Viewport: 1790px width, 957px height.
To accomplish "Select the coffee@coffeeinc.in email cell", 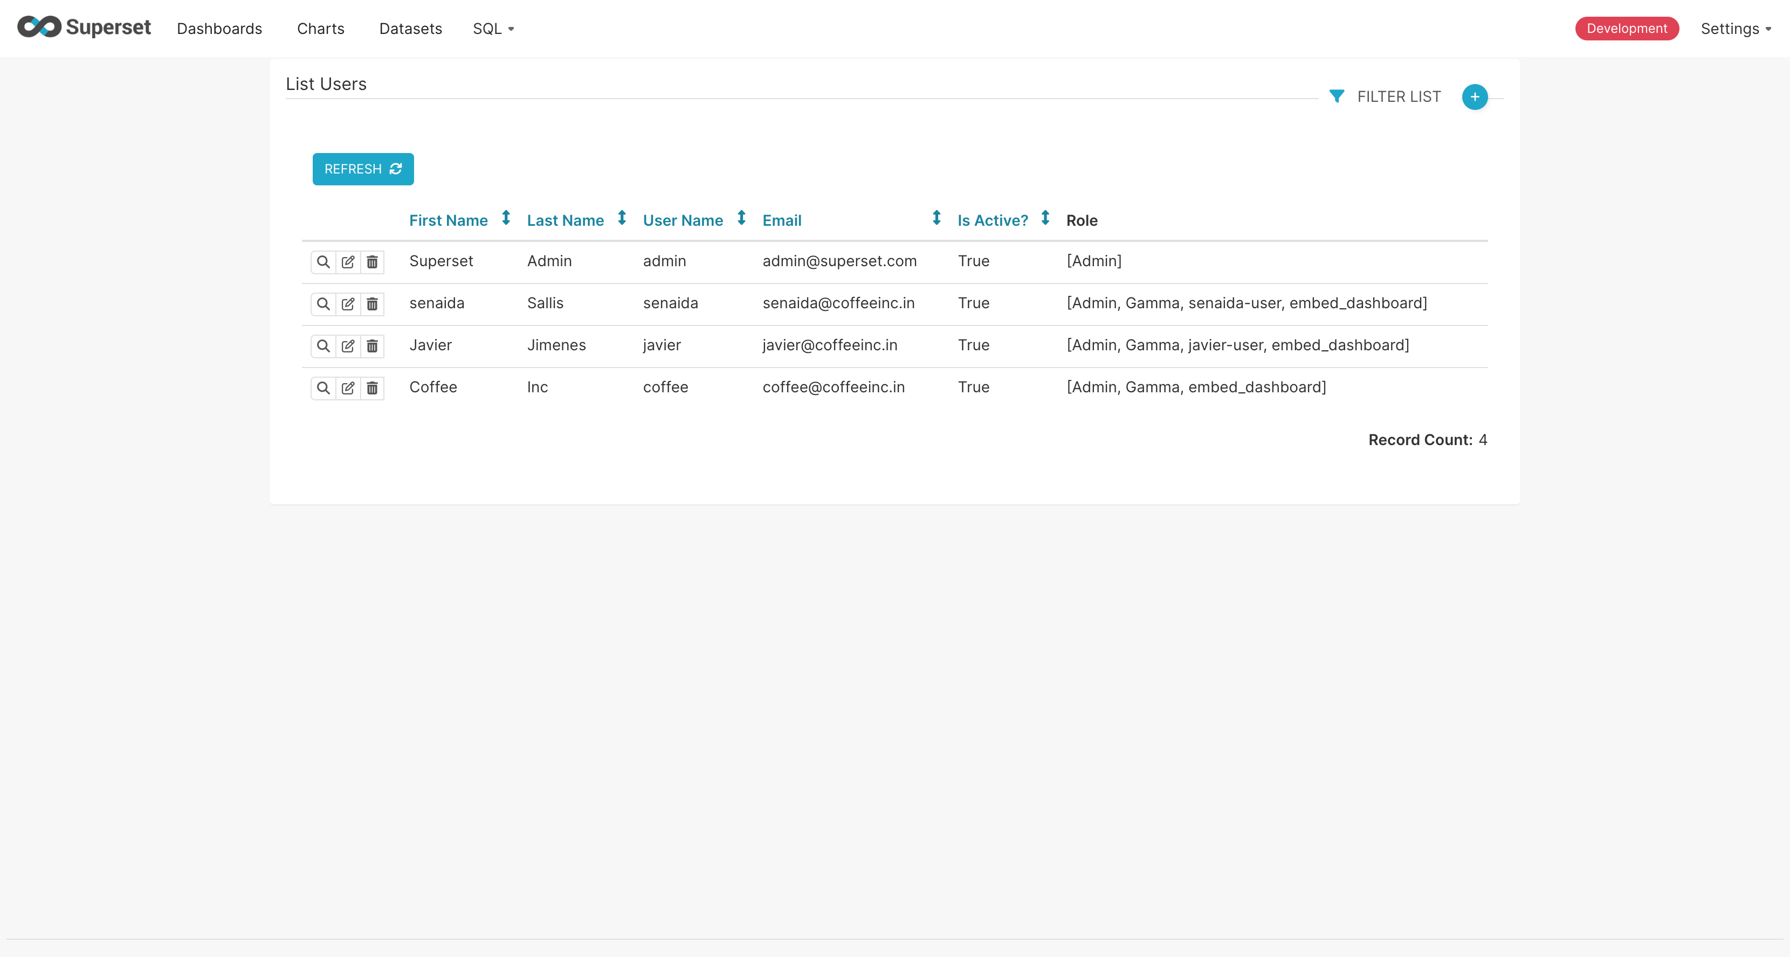I will [x=834, y=387].
